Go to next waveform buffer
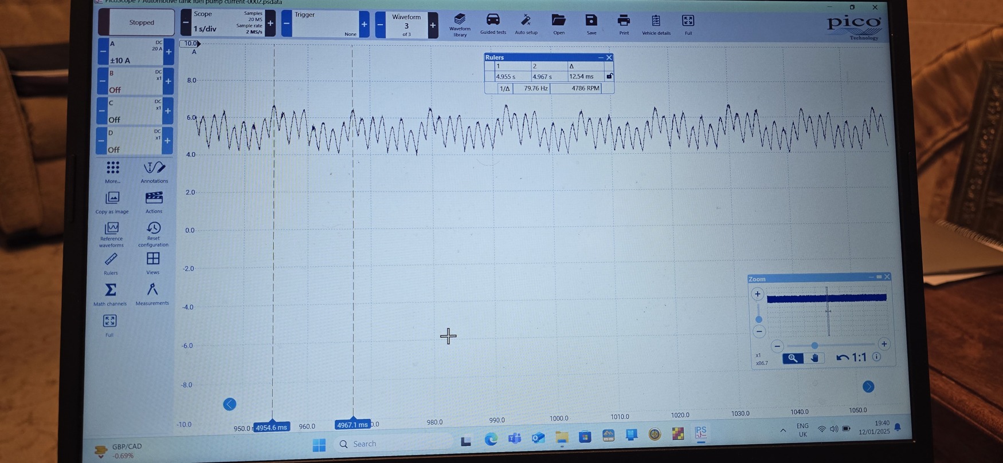The image size is (1003, 463). tap(433, 25)
